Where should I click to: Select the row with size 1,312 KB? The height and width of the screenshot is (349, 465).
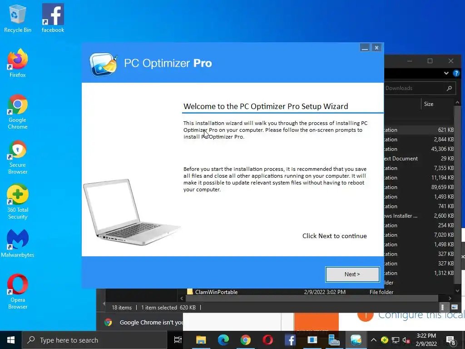pyautogui.click(x=419, y=273)
